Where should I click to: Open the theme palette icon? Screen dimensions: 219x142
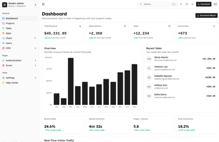[187, 4]
